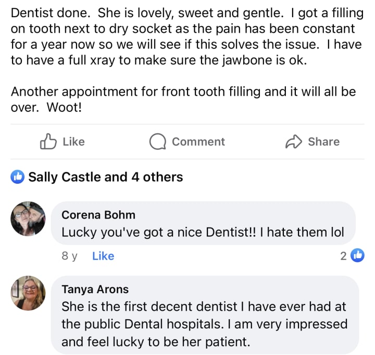Tap the 8 y timestamp

tap(69, 256)
